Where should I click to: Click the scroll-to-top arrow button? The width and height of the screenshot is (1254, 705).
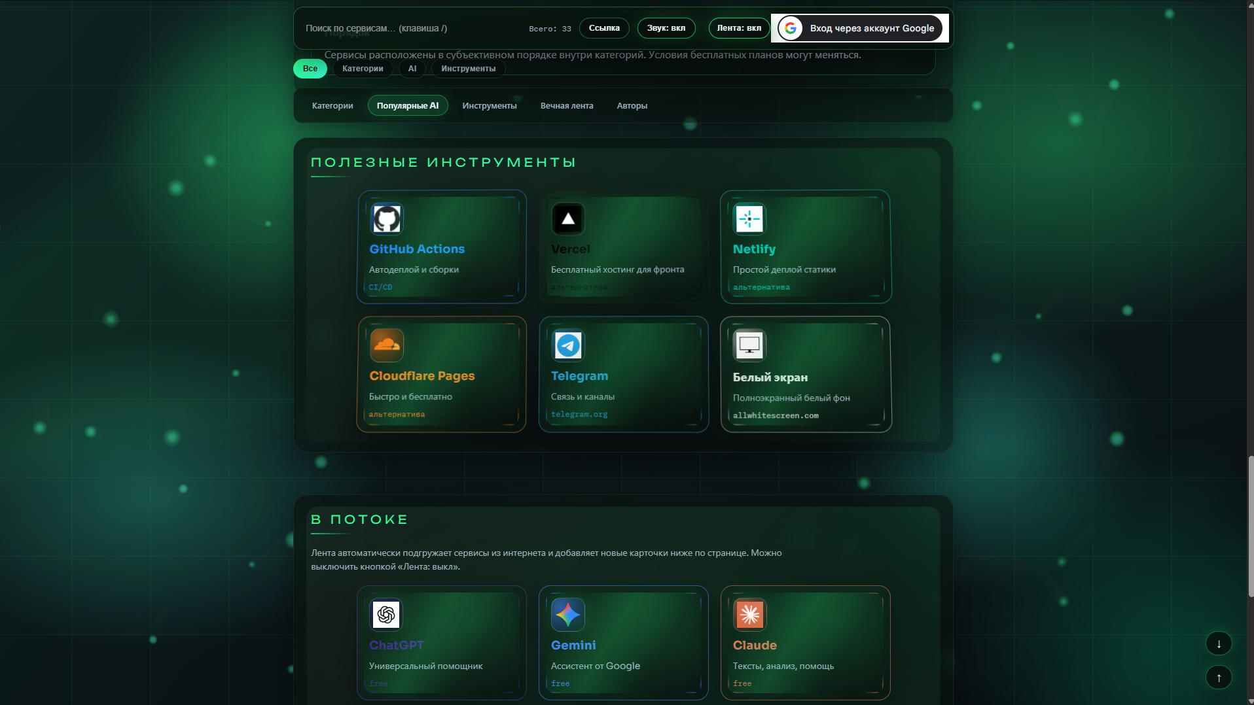click(1219, 678)
